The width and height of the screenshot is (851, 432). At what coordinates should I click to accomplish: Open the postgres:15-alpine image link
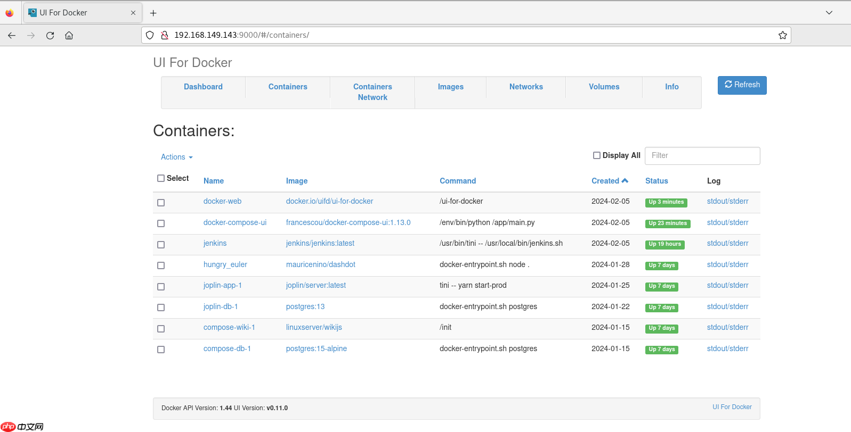pyautogui.click(x=317, y=348)
